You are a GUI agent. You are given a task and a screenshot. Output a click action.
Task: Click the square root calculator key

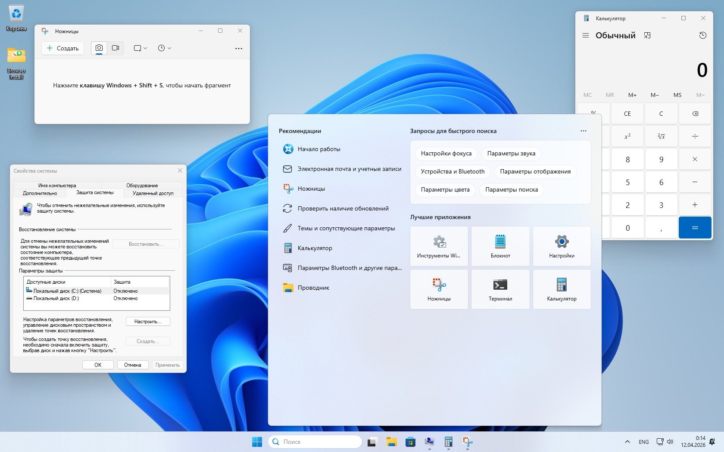(661, 136)
